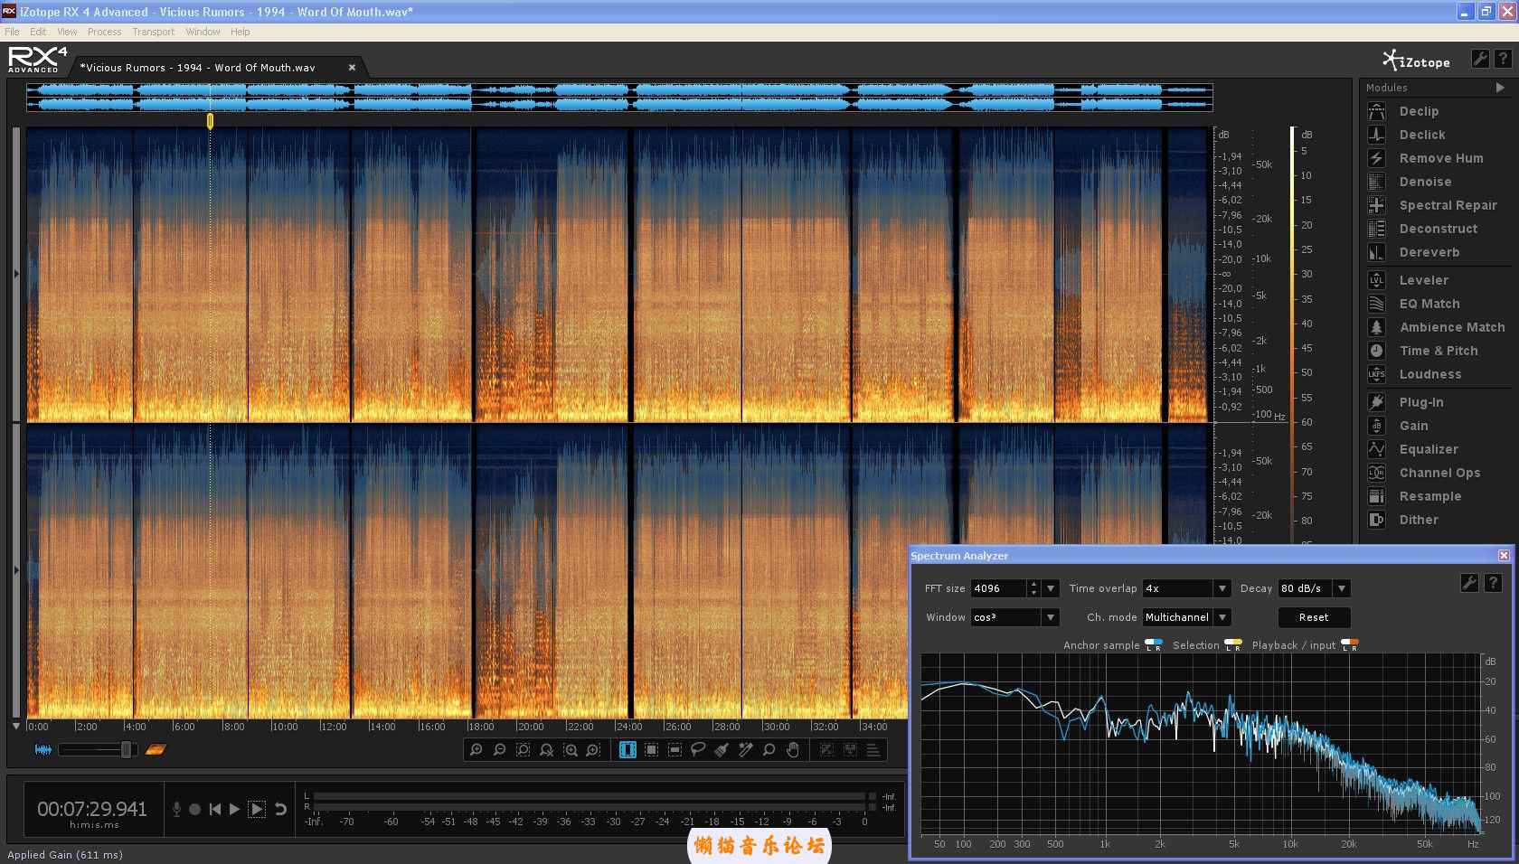Open the Equalizer module

(x=1428, y=449)
